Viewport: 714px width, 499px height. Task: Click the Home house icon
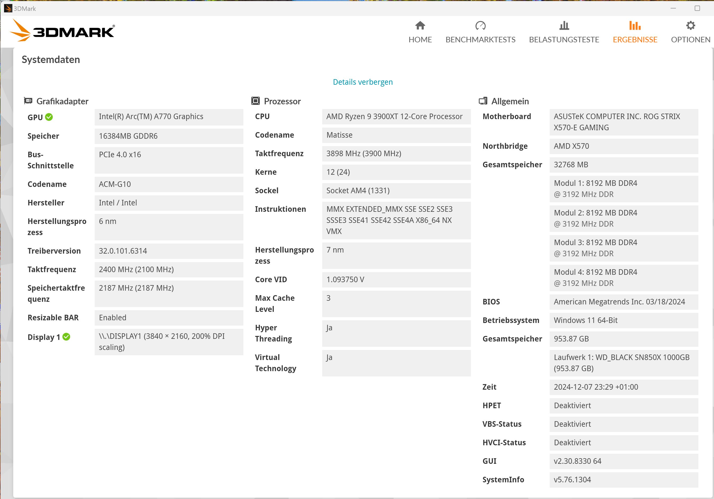420,25
